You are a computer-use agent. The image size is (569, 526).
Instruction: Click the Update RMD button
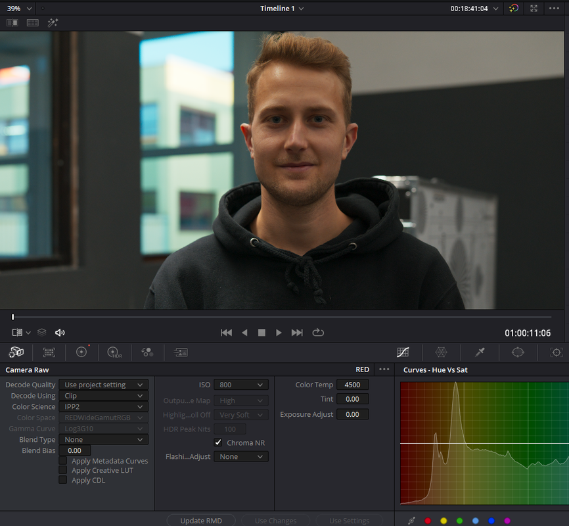pos(201,520)
